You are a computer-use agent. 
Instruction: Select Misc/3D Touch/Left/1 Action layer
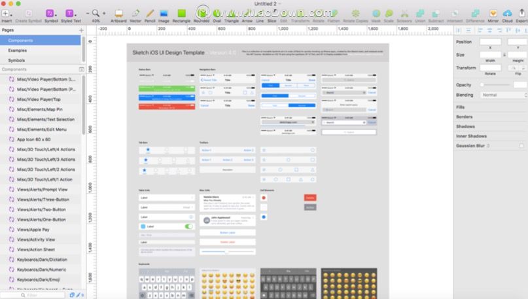coord(44,179)
